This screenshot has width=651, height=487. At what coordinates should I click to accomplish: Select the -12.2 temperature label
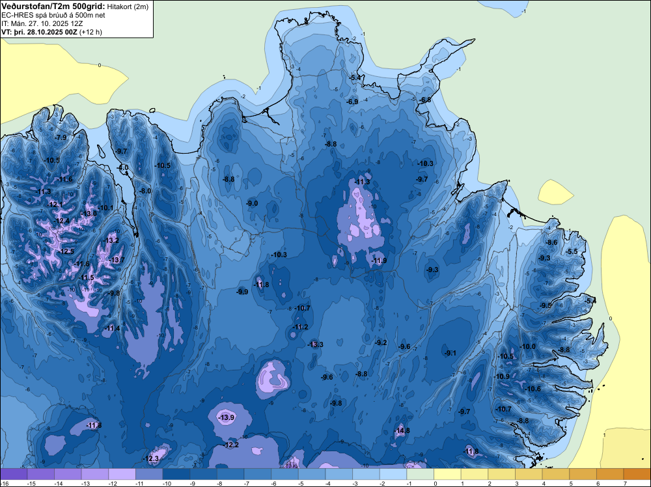coord(231,445)
